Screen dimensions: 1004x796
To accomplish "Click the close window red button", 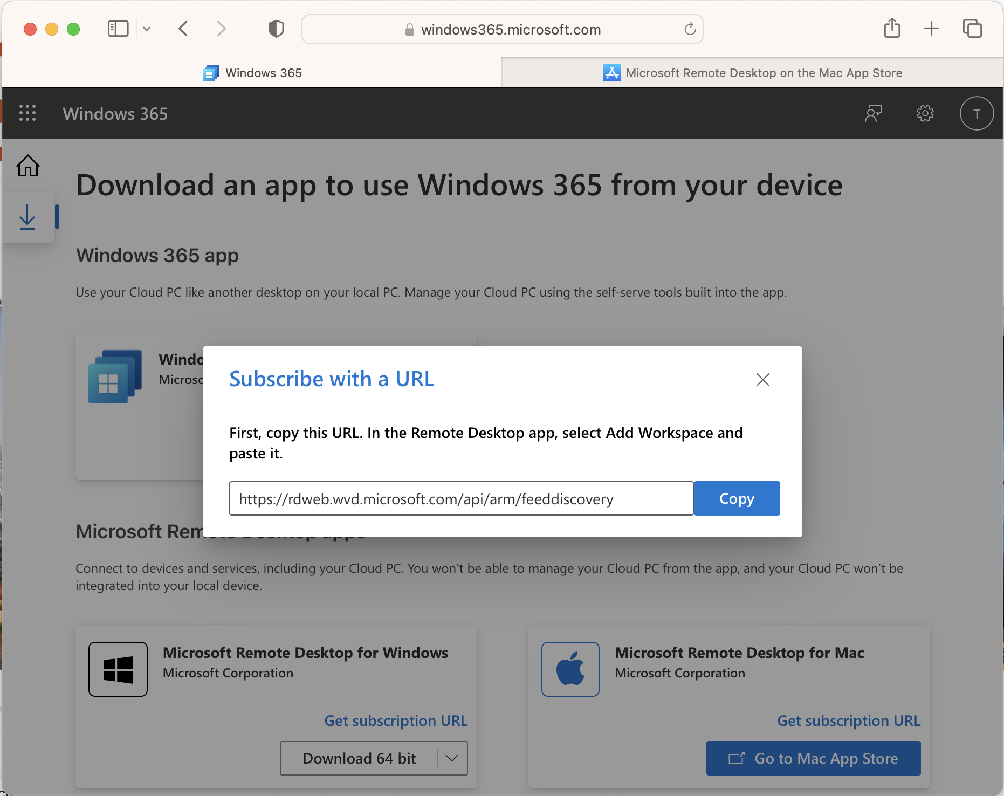I will point(30,29).
